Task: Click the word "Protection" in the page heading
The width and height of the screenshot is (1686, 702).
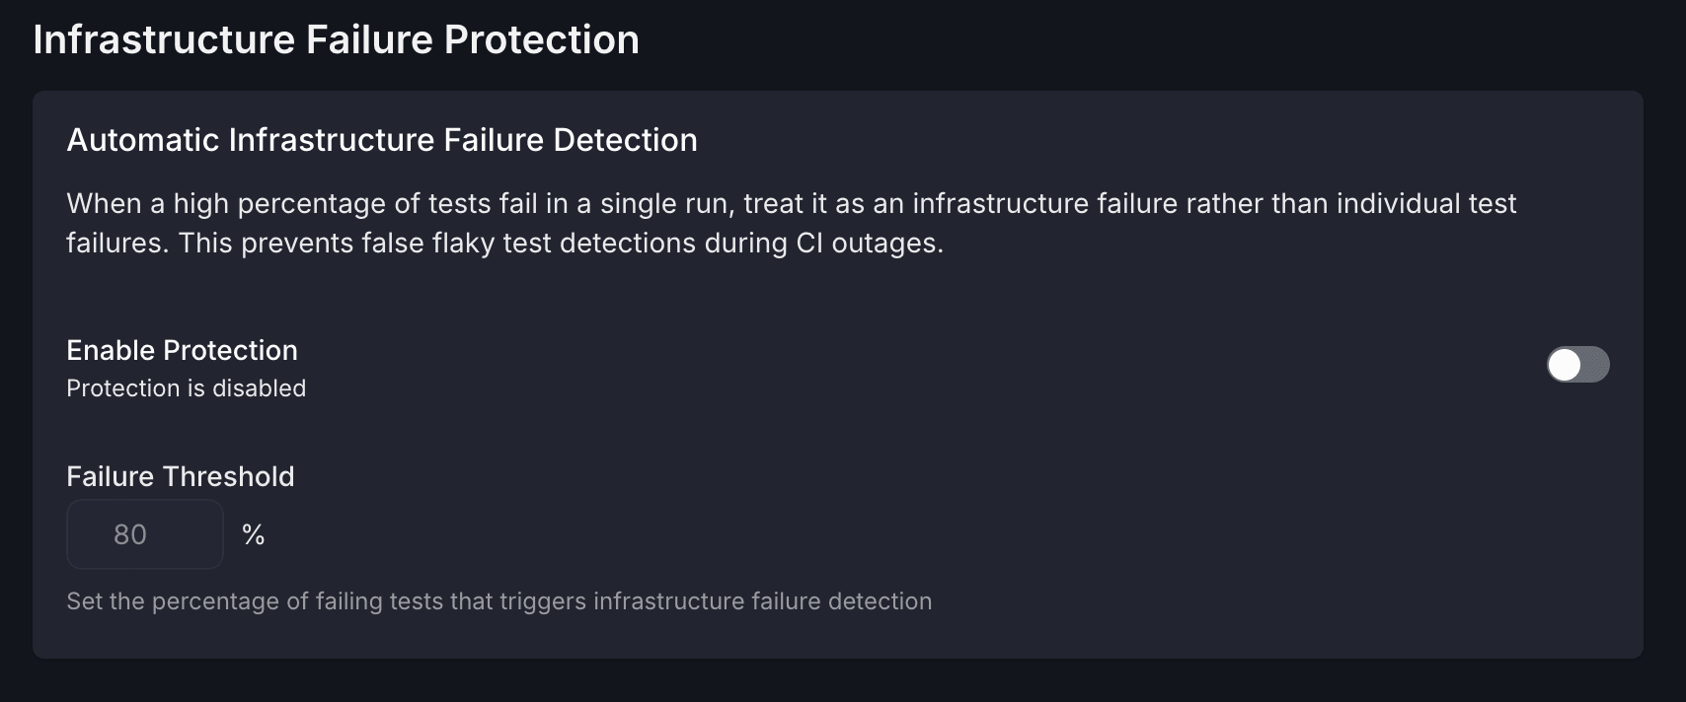Action: tap(541, 40)
